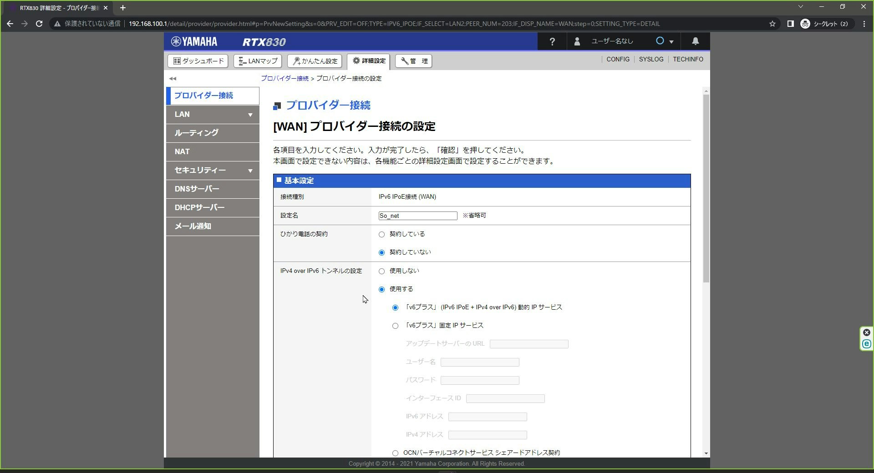Open the CONFIG link
874x473 pixels.
click(x=618, y=59)
